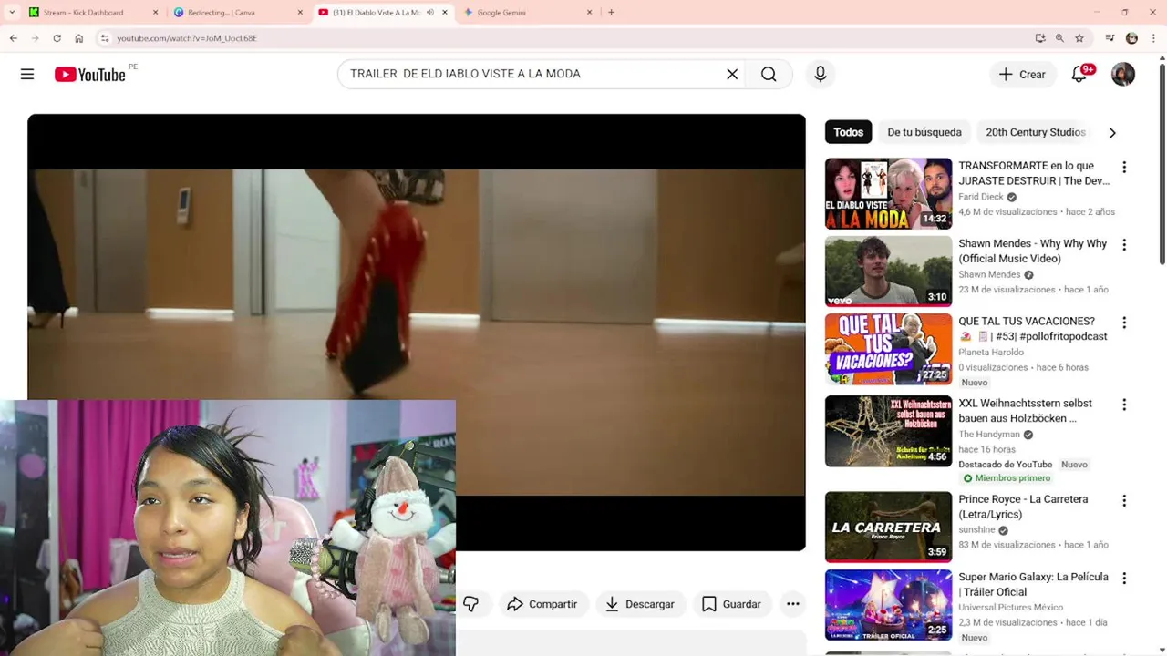Clear the search box text

point(732,75)
